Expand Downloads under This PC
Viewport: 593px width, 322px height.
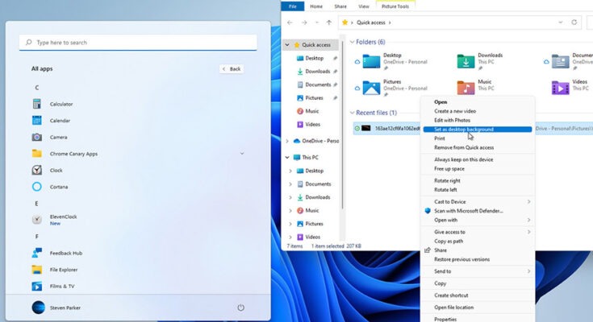[290, 197]
